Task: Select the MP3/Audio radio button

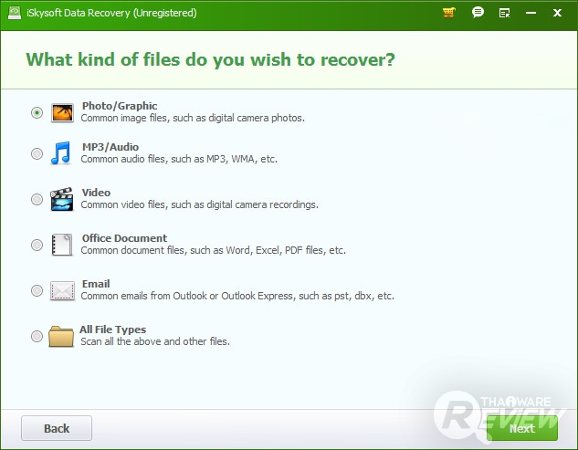Action: 37,153
